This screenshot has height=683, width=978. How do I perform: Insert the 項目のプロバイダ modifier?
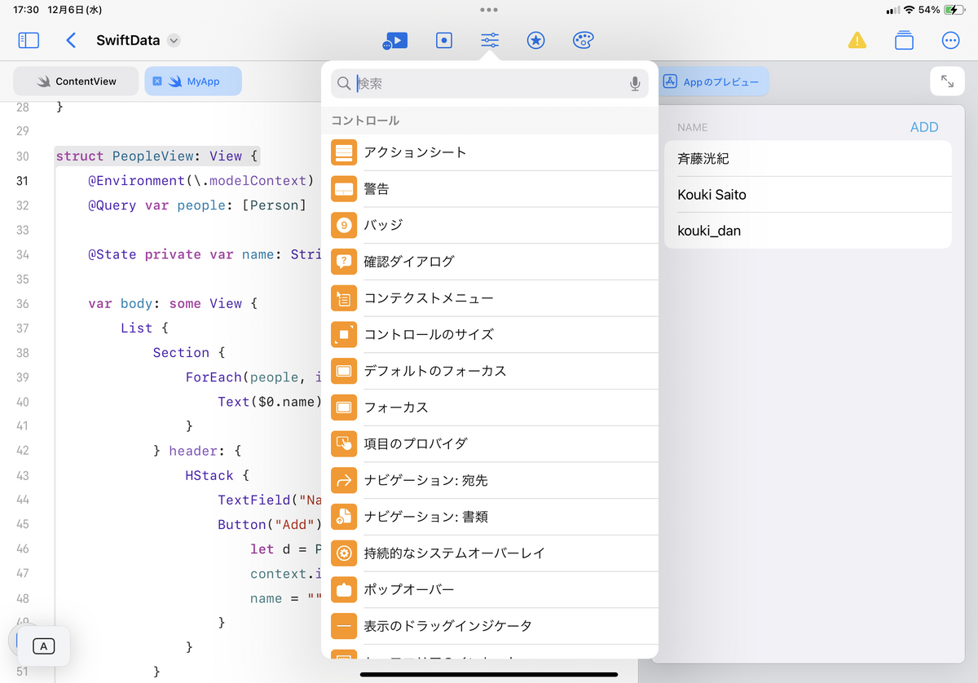click(x=489, y=444)
